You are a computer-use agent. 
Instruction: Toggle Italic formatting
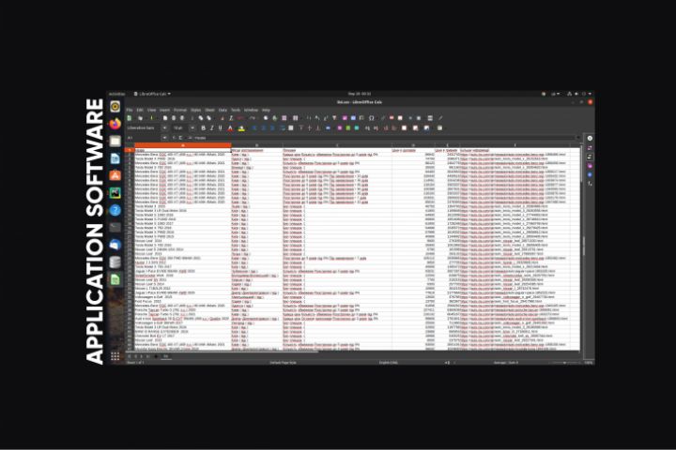point(211,128)
